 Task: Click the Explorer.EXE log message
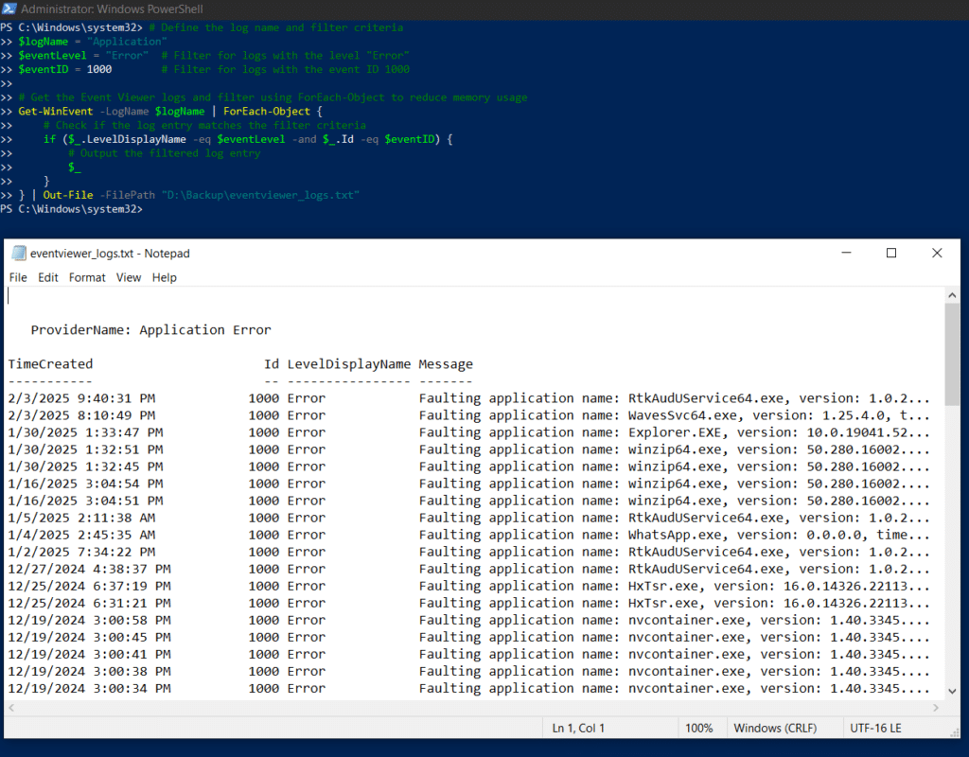tap(674, 432)
